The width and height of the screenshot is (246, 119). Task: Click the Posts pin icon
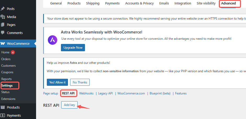(x=3, y=9)
